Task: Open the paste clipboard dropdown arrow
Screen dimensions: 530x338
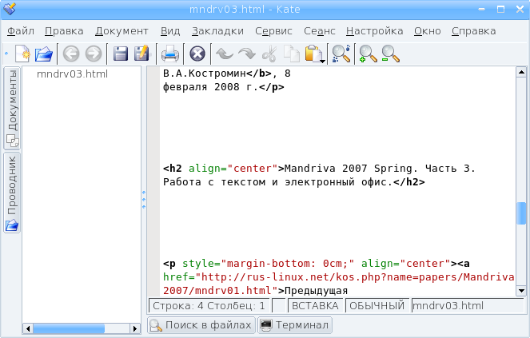Action: coord(323,62)
